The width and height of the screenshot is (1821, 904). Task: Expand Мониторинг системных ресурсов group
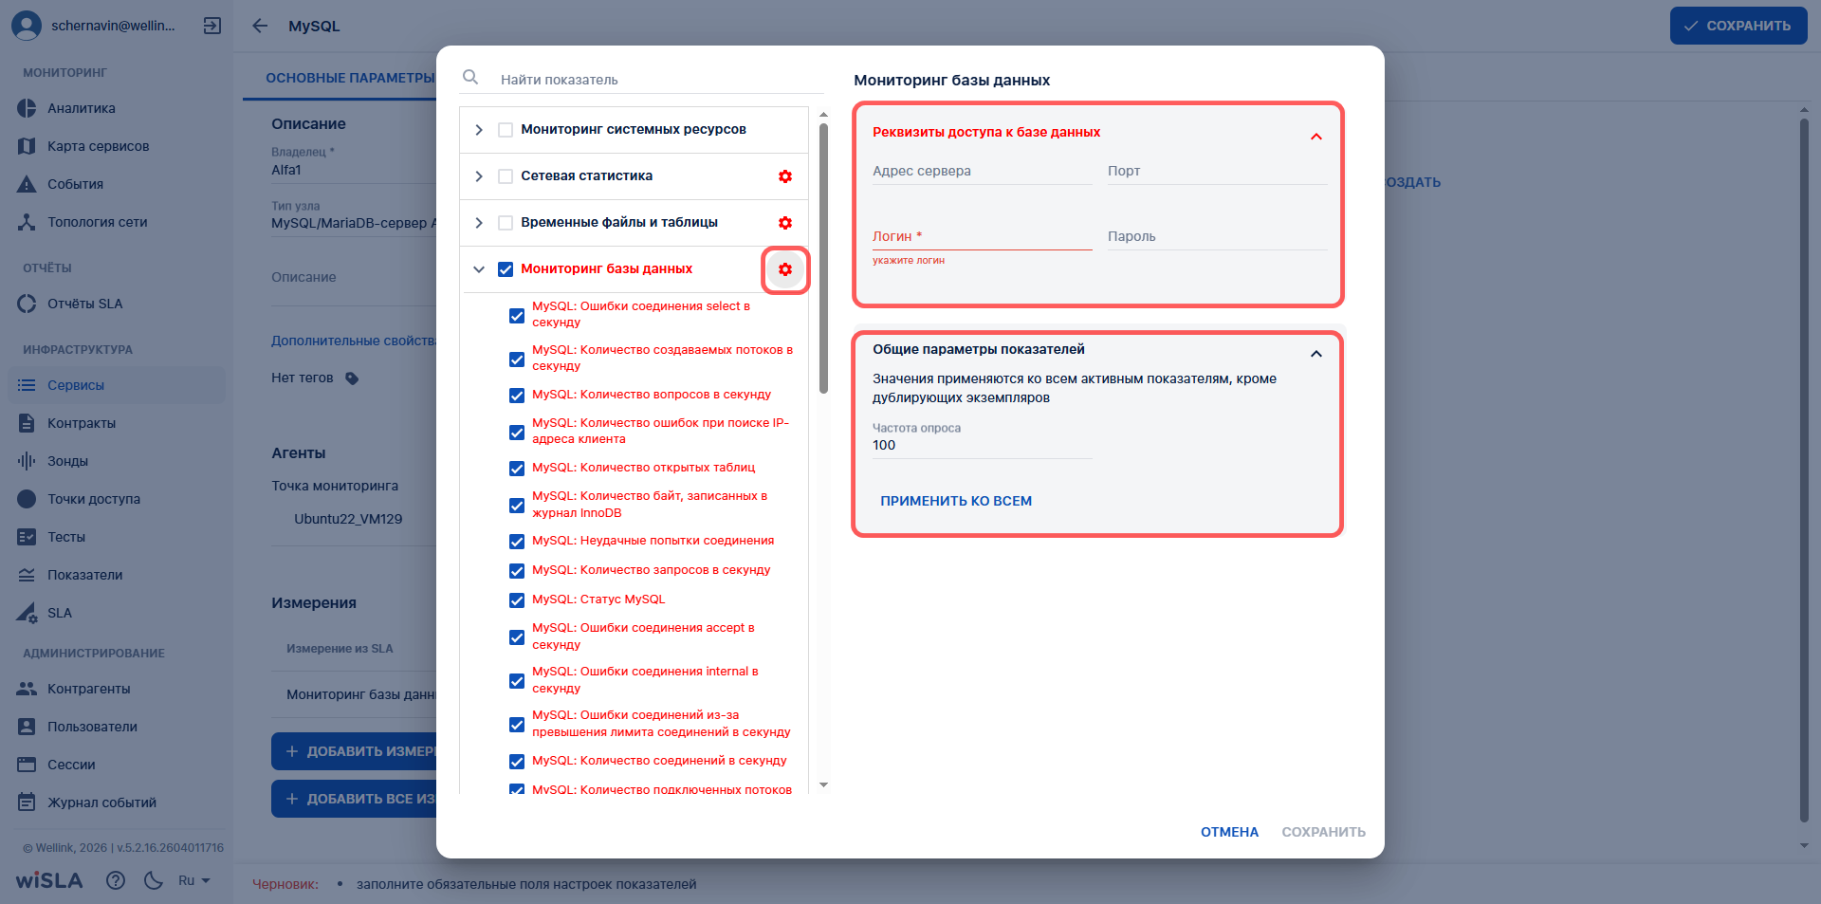pyautogui.click(x=479, y=130)
